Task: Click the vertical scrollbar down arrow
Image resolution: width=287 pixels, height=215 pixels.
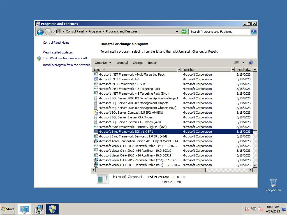Action: pyautogui.click(x=255, y=165)
